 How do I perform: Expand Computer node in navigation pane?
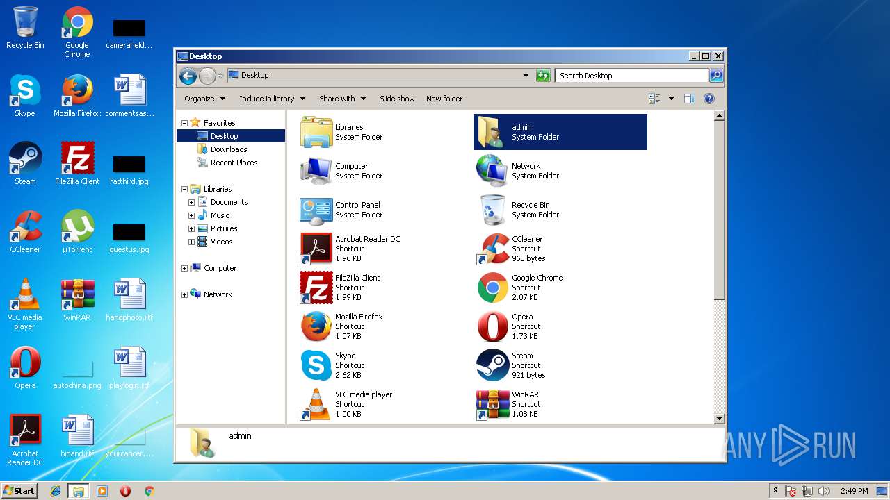click(184, 268)
